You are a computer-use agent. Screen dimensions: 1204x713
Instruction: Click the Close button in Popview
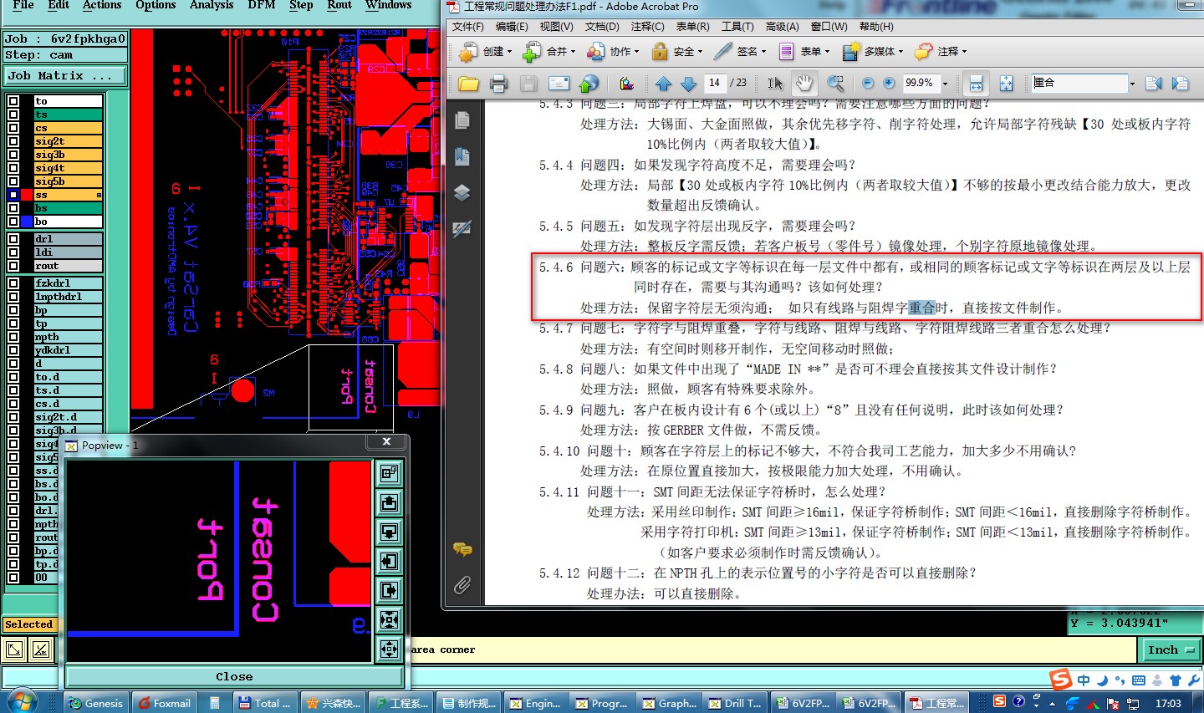[234, 677]
